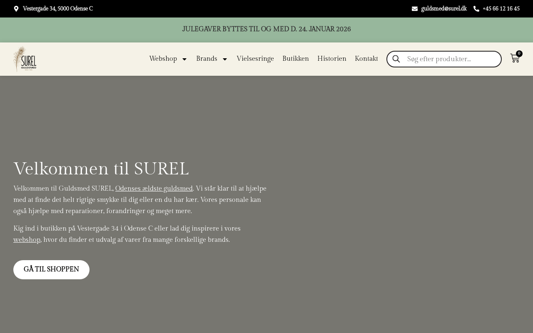Click the guldsmed@surel.dk email link
Viewport: 533px width, 333px height.
click(444, 9)
